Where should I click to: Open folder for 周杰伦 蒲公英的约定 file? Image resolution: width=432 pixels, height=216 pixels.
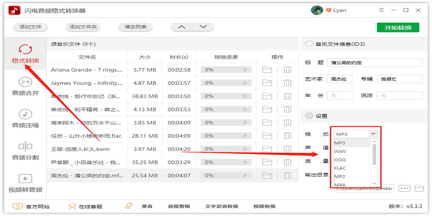tap(267, 175)
